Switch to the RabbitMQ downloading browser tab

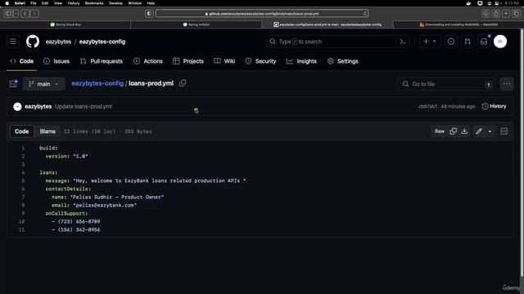458,24
